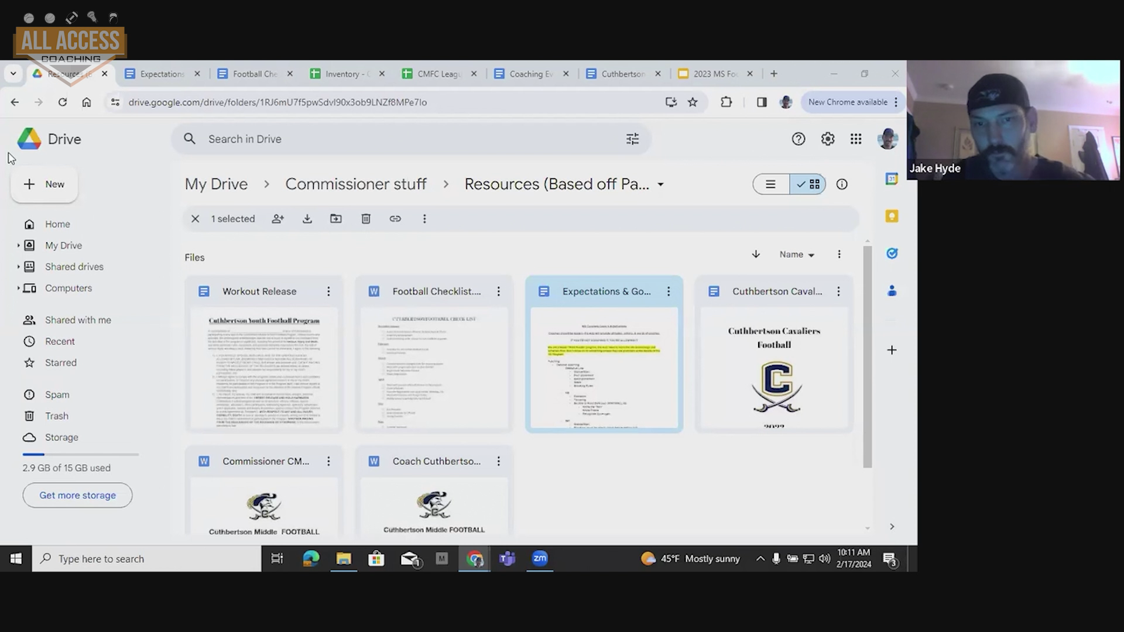This screenshot has width=1124, height=632.
Task: Switch to Expectations browser tab
Action: [x=162, y=74]
